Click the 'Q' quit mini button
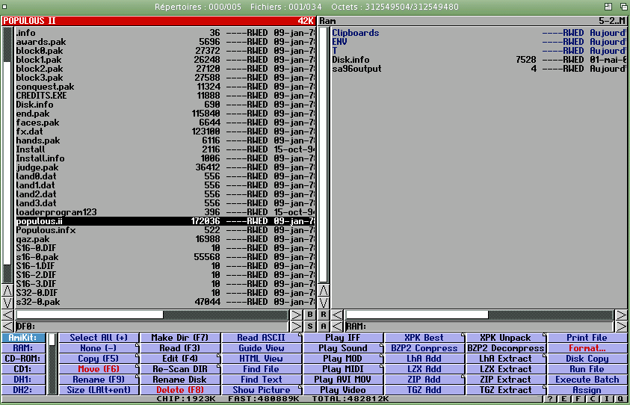 click(620, 399)
